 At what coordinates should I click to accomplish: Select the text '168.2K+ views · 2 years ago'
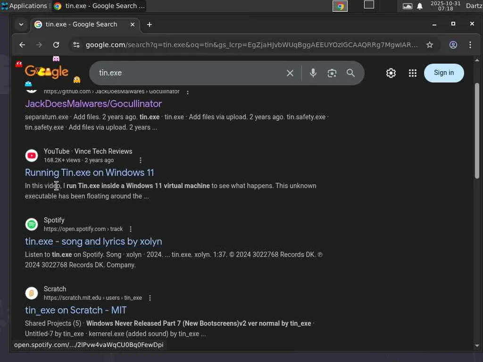pyautogui.click(x=79, y=160)
